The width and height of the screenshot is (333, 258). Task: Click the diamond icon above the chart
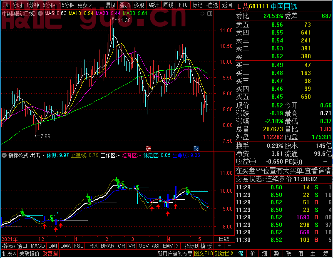(202, 14)
